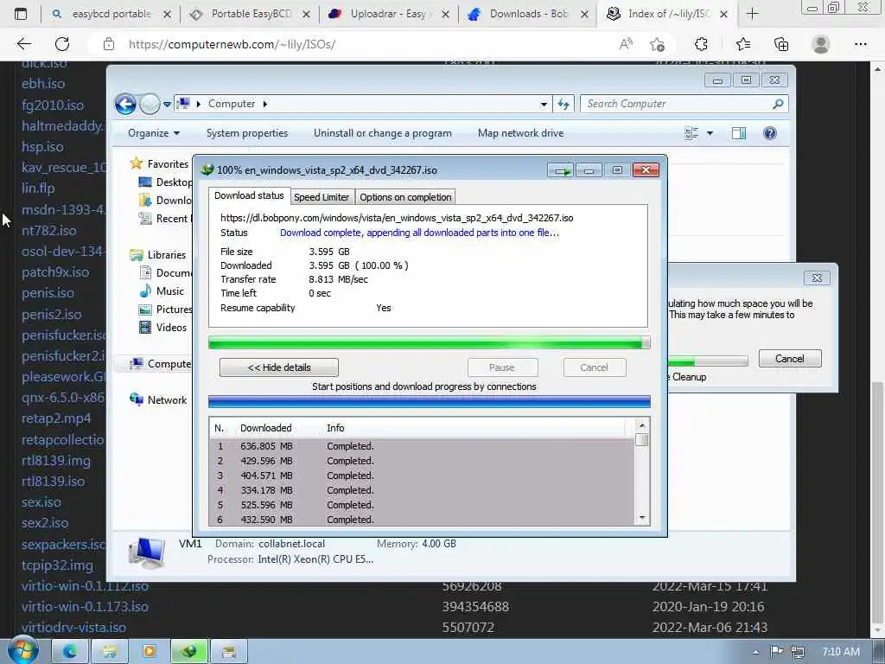
Task: Switch to the Speed Limiter tab
Action: [322, 197]
